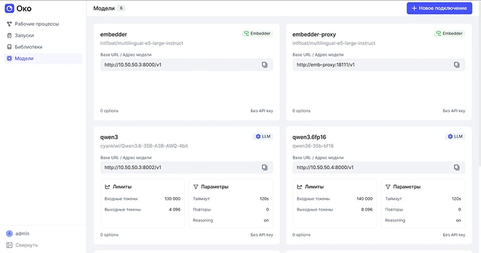Screen dimensions: 481x253
Task: Click LLM badge on qwen3 card
Action: (263, 136)
